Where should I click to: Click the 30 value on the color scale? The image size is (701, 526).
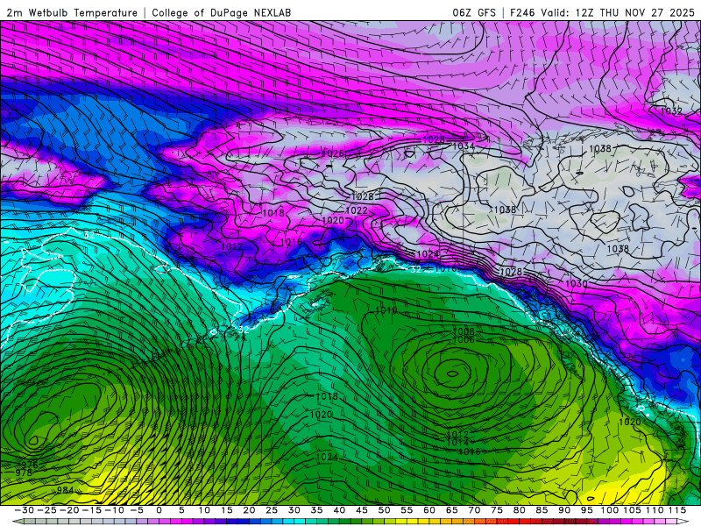point(294,510)
